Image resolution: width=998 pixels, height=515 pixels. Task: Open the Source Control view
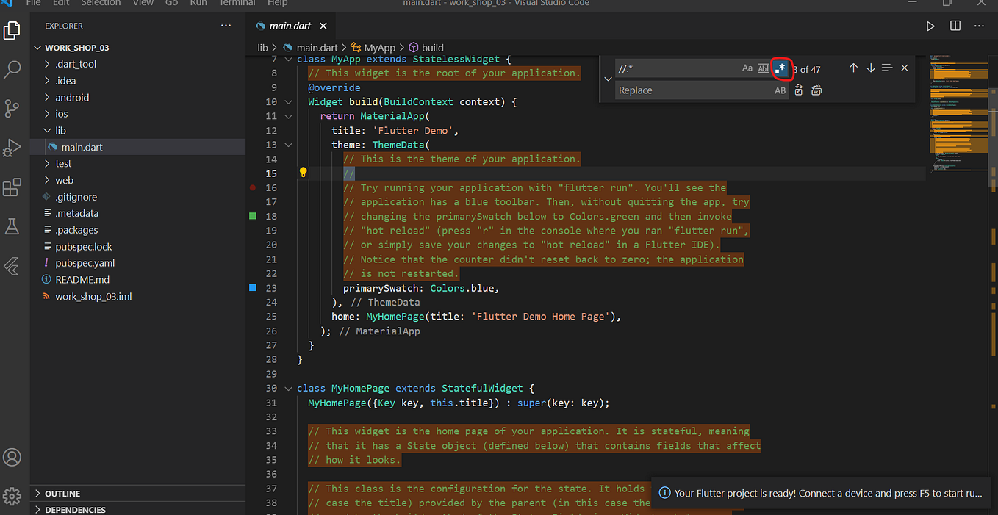coord(12,109)
